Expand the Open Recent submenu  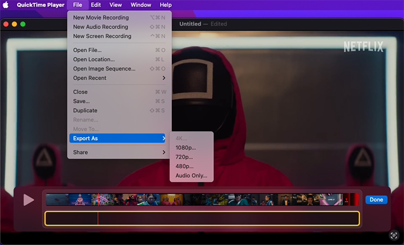point(119,78)
